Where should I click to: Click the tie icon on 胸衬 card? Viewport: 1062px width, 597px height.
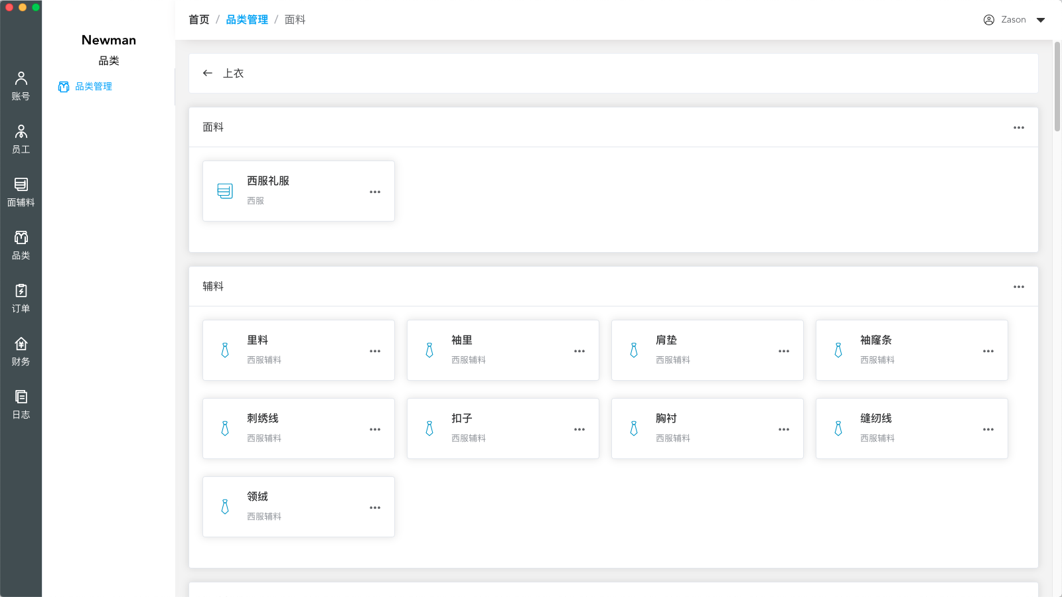click(x=634, y=429)
